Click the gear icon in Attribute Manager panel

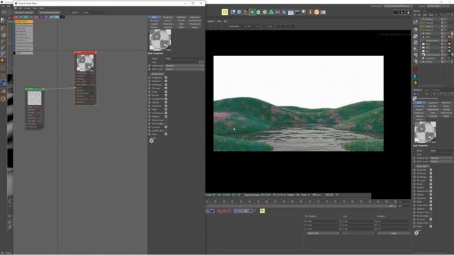coord(416,233)
